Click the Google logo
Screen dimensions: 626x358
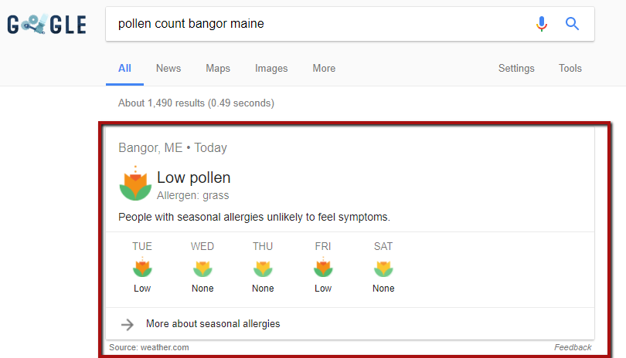[x=46, y=25]
